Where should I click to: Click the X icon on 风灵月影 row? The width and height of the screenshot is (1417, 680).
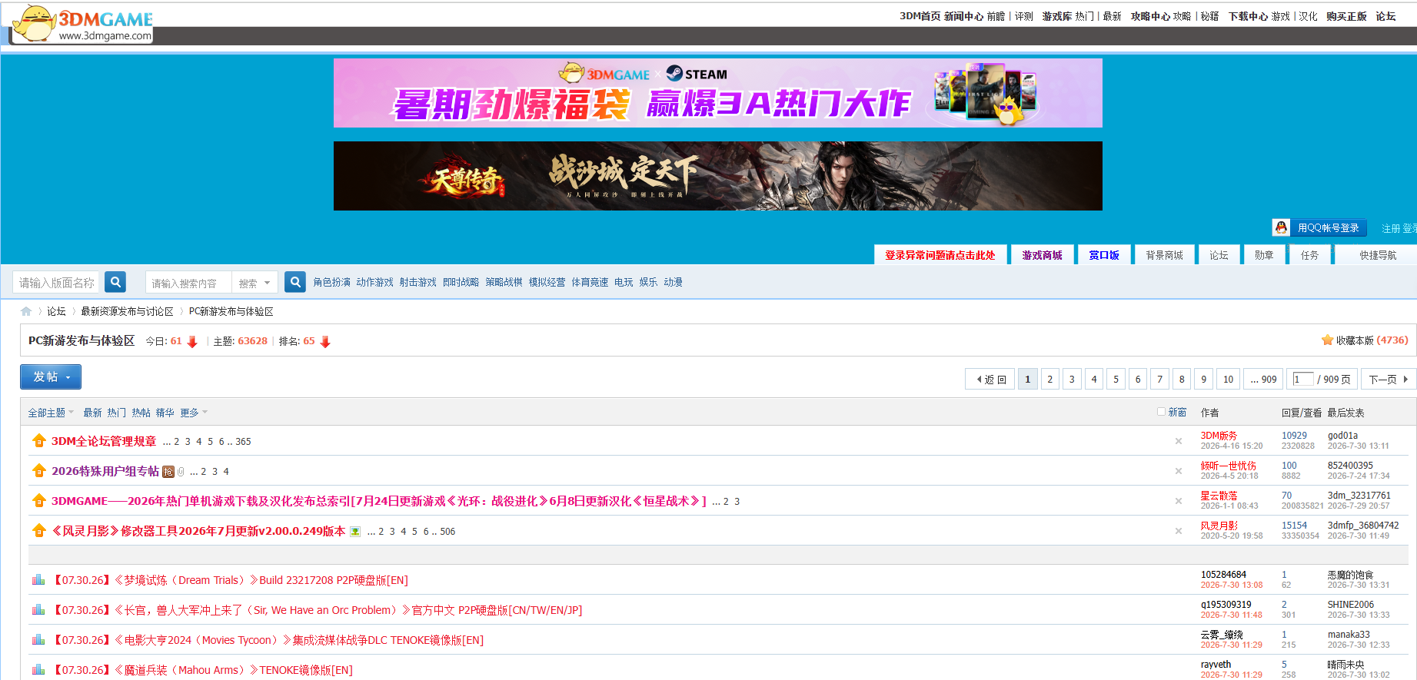tap(1179, 531)
